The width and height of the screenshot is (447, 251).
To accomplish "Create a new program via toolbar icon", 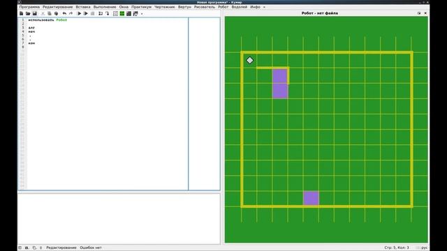I will pos(22,14).
